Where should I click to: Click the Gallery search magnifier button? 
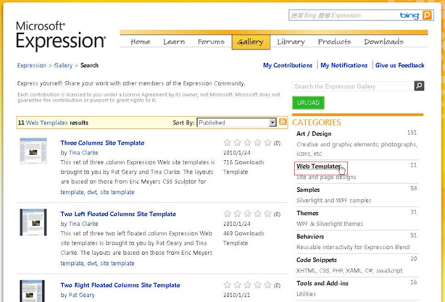pos(419,86)
